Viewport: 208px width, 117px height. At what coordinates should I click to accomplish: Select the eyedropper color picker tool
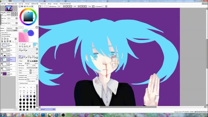[x=30, y=46]
